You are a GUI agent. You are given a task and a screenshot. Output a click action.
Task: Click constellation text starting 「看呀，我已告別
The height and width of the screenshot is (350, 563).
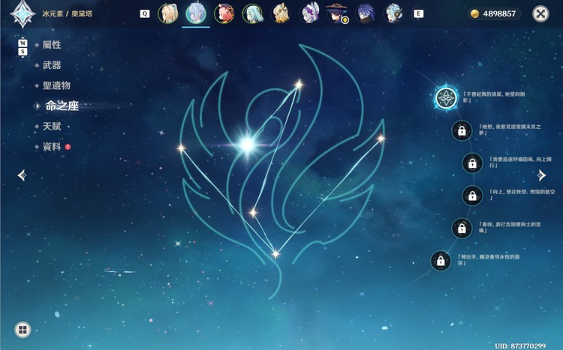click(x=510, y=227)
